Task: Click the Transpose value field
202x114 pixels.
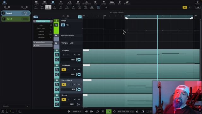Action: point(50,37)
